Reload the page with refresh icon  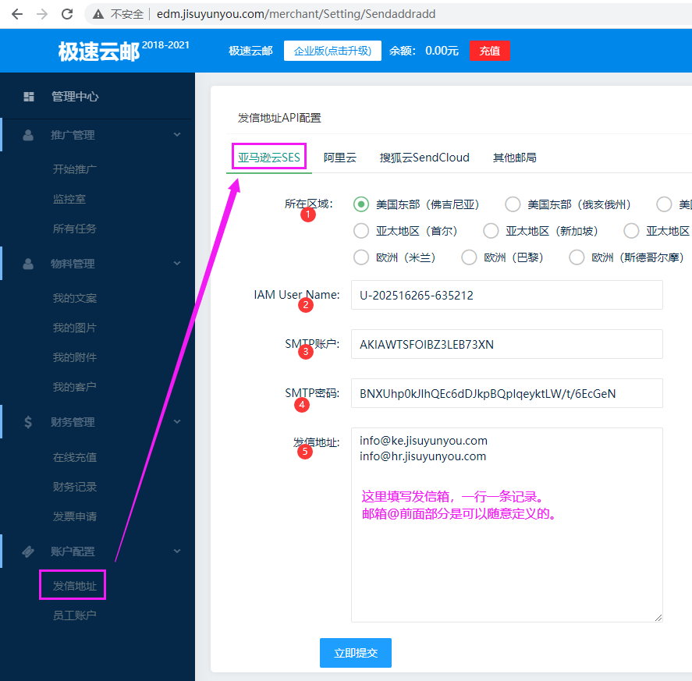tap(67, 14)
